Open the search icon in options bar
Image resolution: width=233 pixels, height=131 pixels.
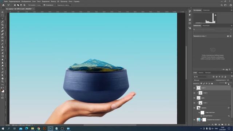pyautogui.click(x=222, y=5)
